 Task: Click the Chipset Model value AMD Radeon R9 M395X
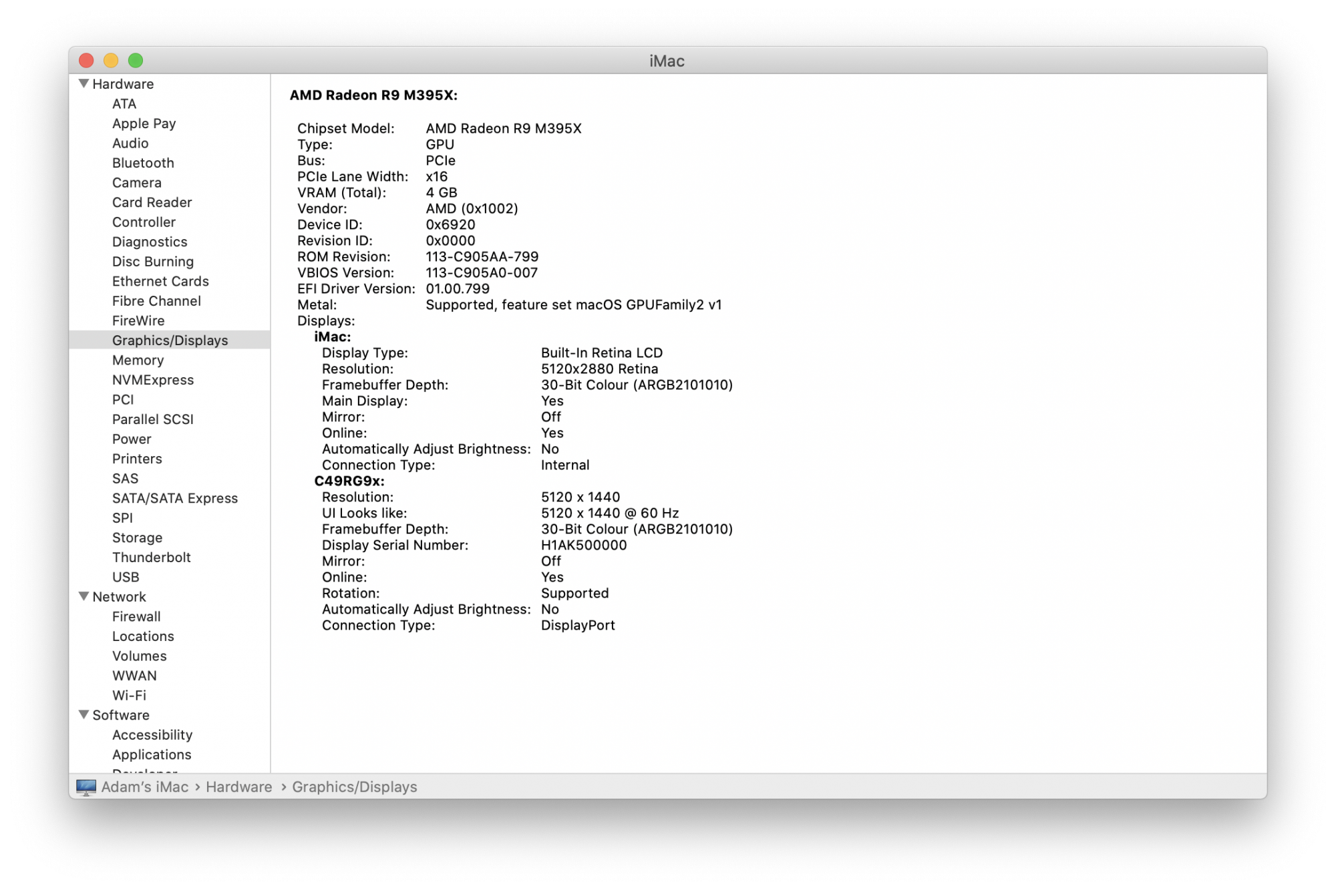coord(504,128)
